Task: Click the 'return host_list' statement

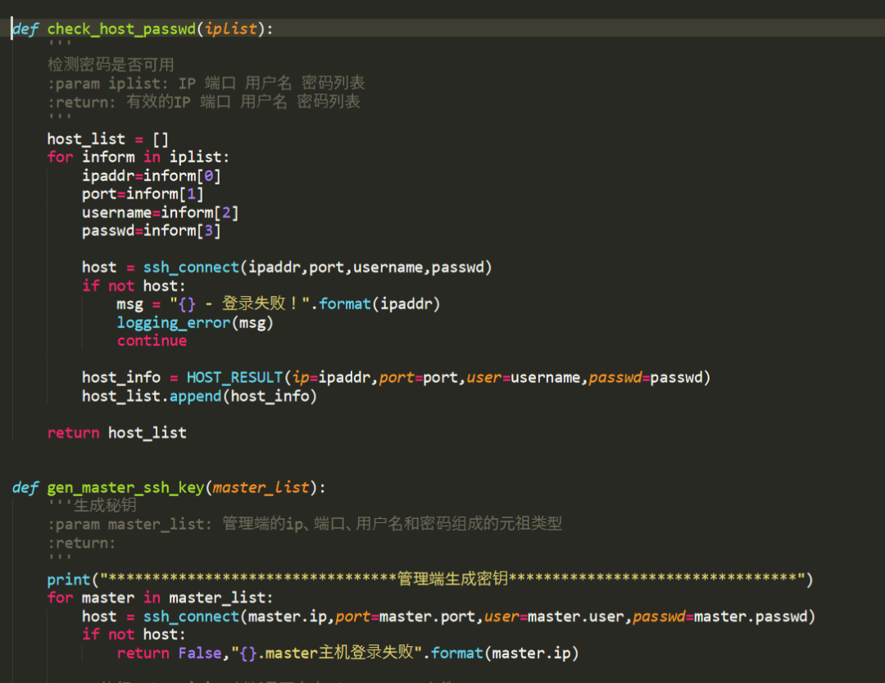Action: point(116,432)
